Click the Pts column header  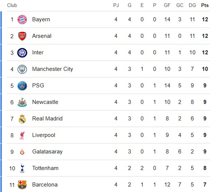(x=204, y=5)
